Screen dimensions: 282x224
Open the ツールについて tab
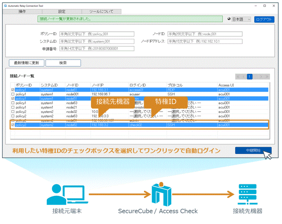coord(101,11)
